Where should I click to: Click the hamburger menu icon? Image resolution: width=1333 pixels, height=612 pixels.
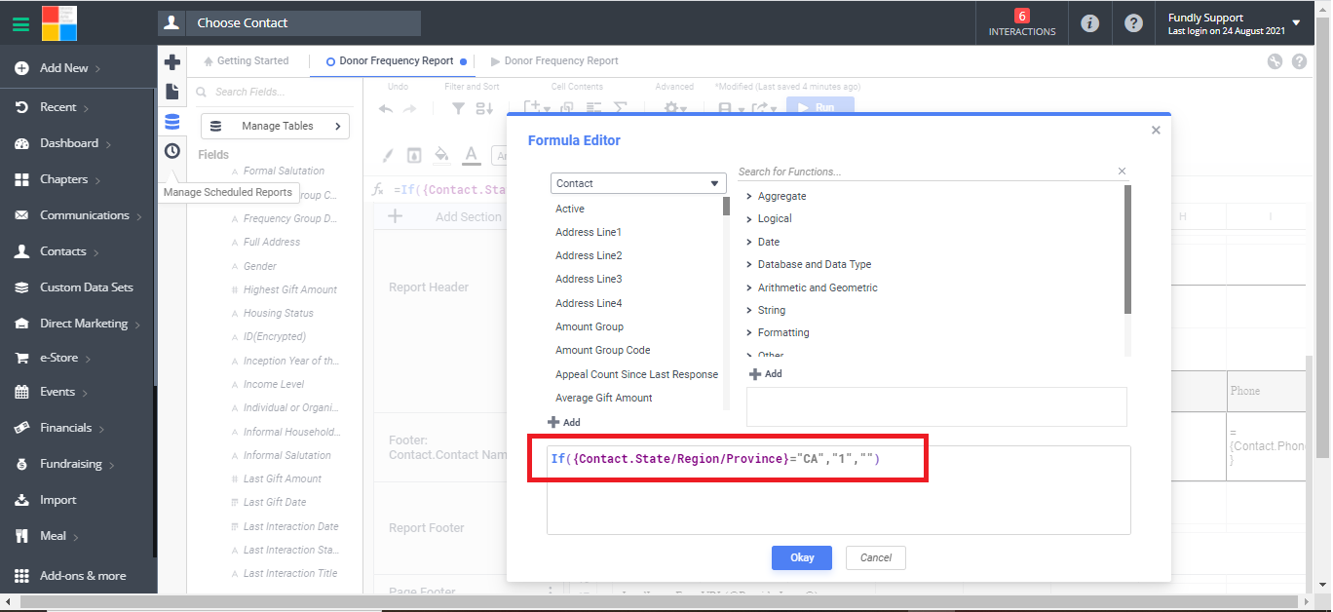pos(20,22)
